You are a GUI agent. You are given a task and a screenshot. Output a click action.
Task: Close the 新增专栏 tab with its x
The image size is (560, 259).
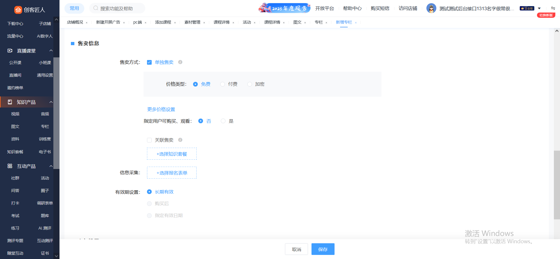tap(356, 23)
